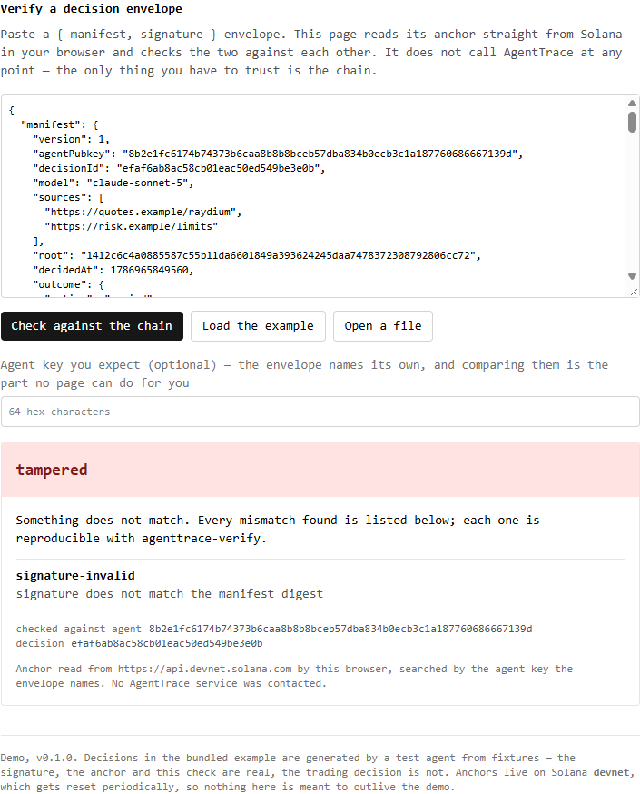
Task: Click the "version": 1 line
Action: point(72,139)
